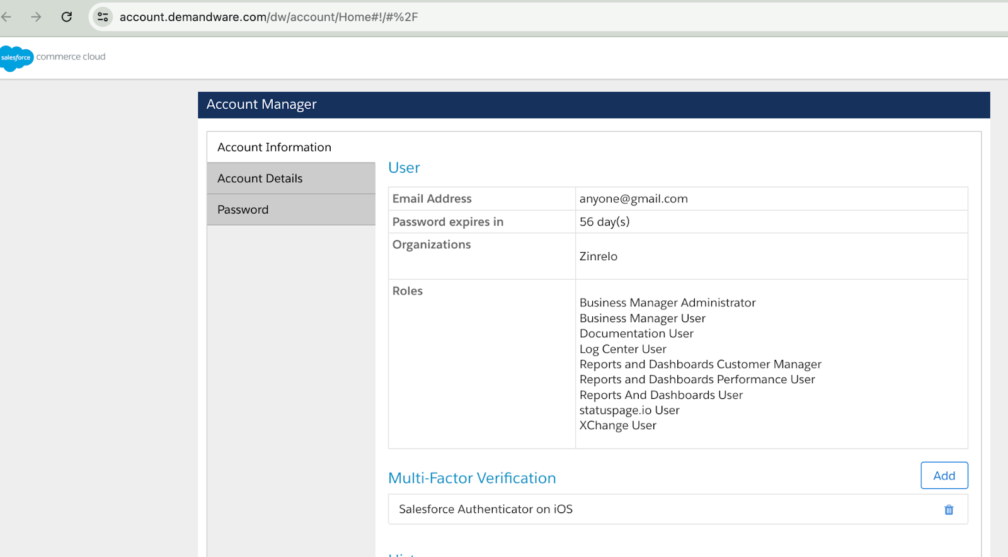Reload the page with the refresh icon

[x=67, y=17]
